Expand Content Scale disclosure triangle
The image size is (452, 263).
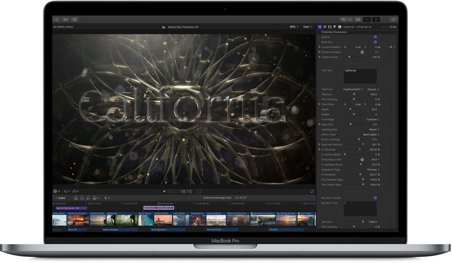320,57
